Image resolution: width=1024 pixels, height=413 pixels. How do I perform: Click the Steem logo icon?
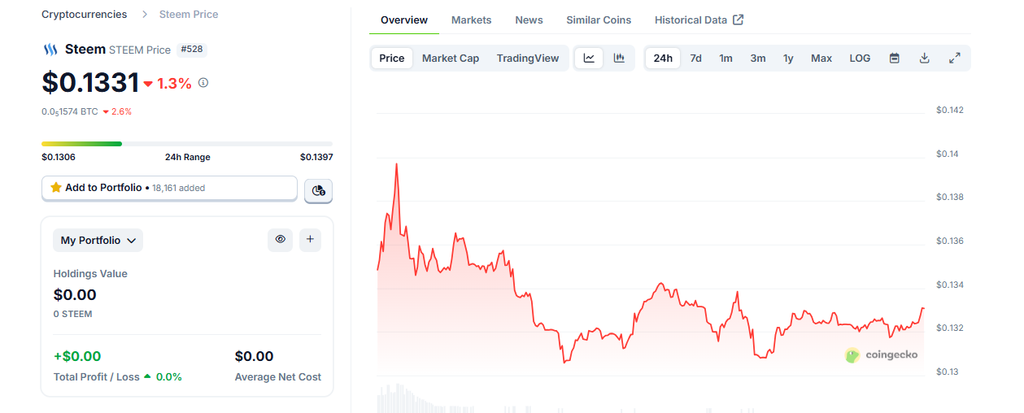50,50
